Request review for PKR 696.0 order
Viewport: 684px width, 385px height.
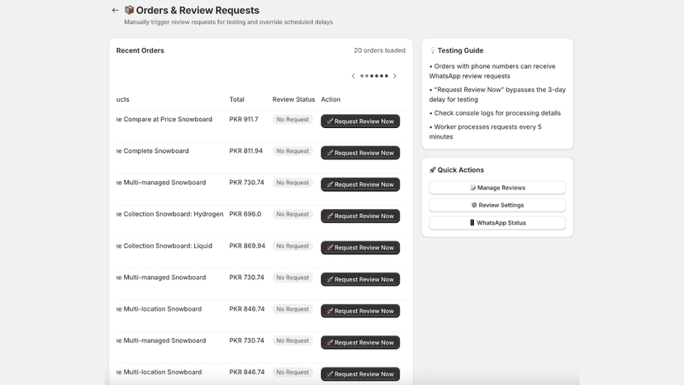pos(360,216)
